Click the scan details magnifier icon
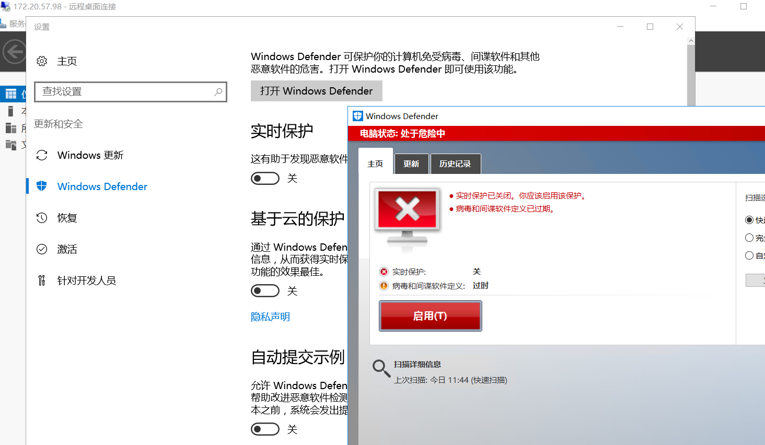Image resolution: width=765 pixels, height=445 pixels. (381, 368)
